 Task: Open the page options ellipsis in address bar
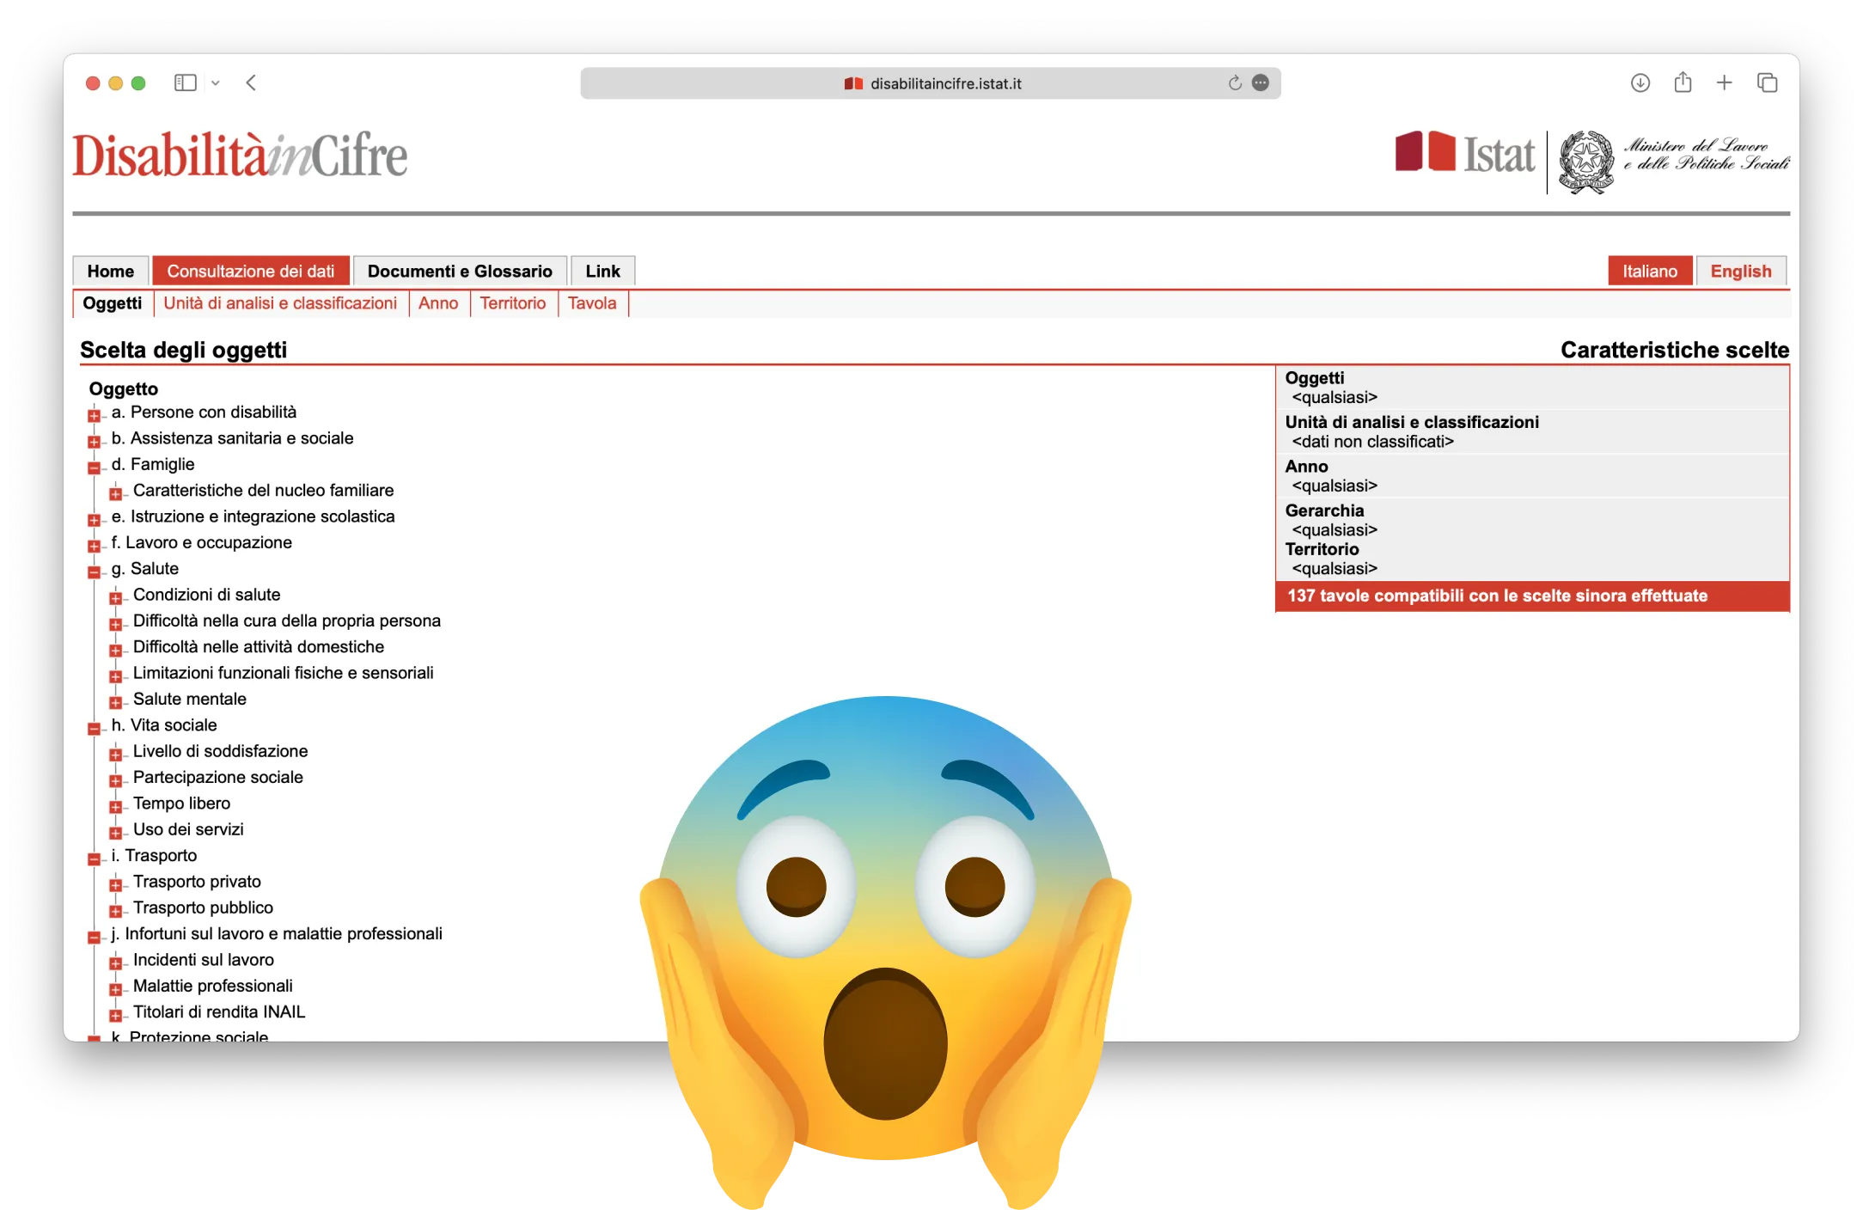(x=1261, y=82)
